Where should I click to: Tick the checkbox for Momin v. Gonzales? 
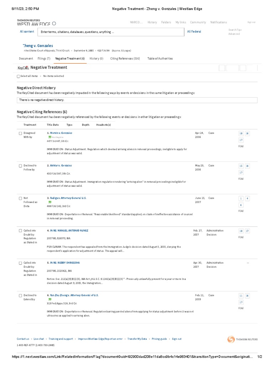(x=20, y=133)
